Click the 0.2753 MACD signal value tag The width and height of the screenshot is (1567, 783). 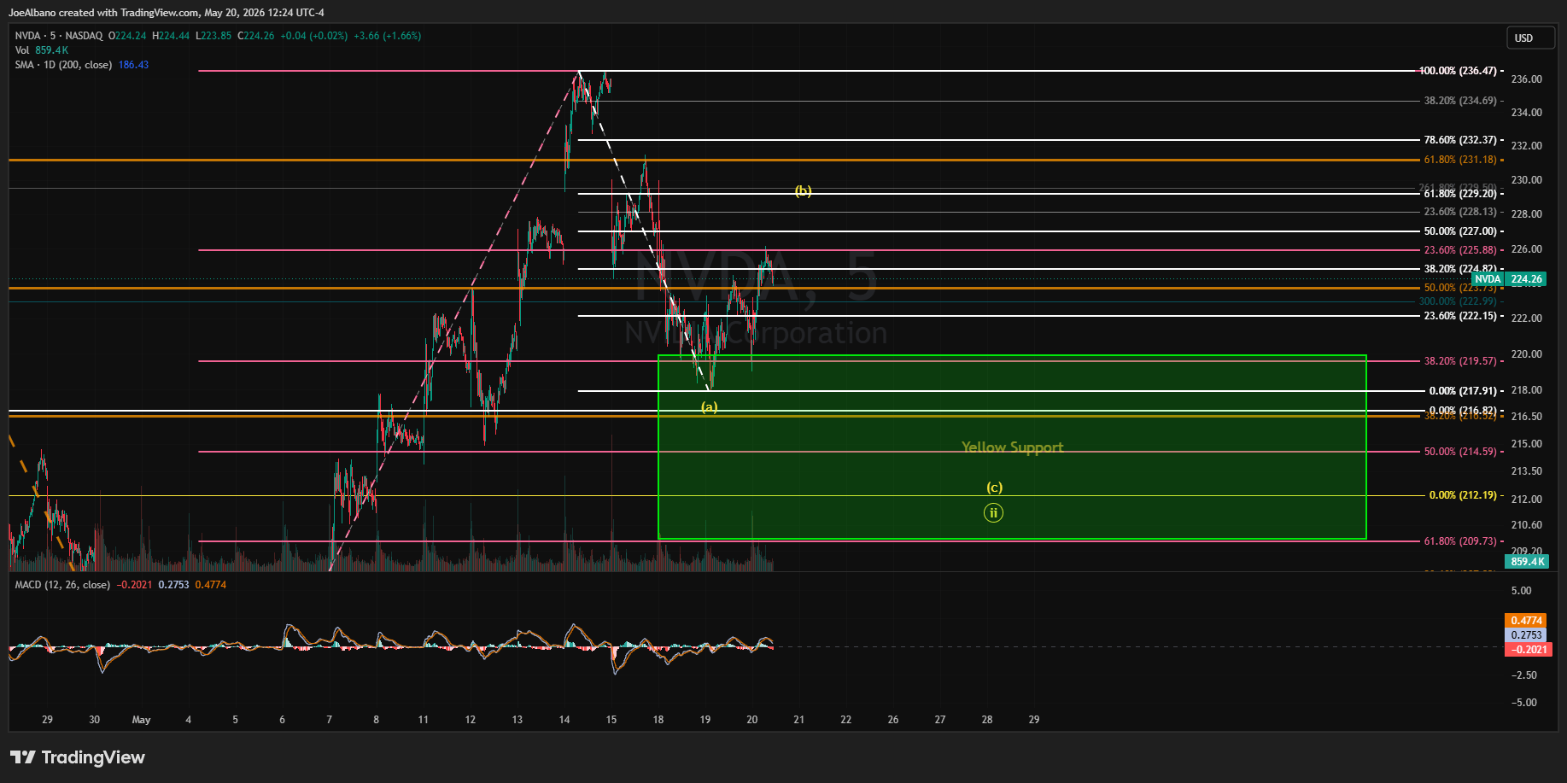(1527, 635)
